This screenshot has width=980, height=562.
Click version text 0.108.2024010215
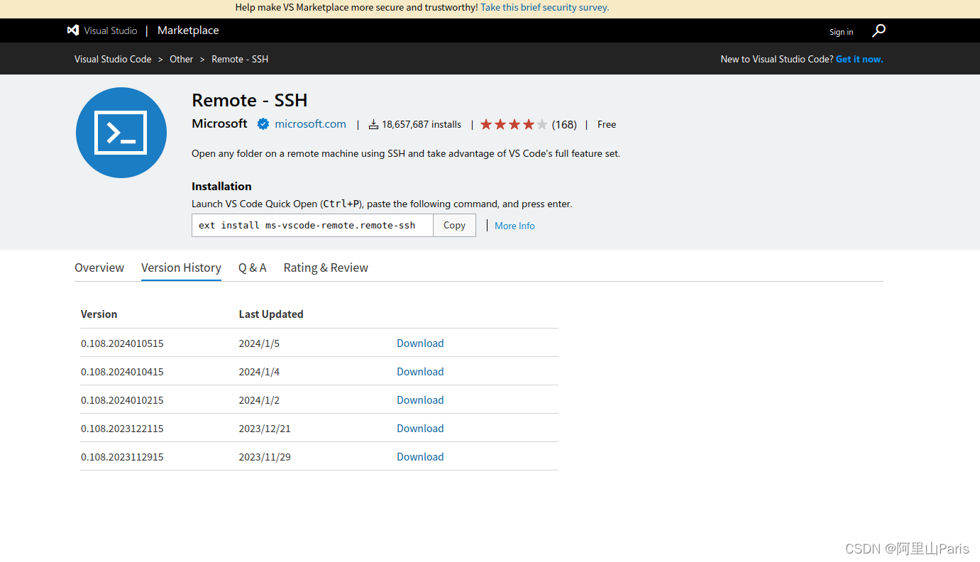tap(122, 400)
